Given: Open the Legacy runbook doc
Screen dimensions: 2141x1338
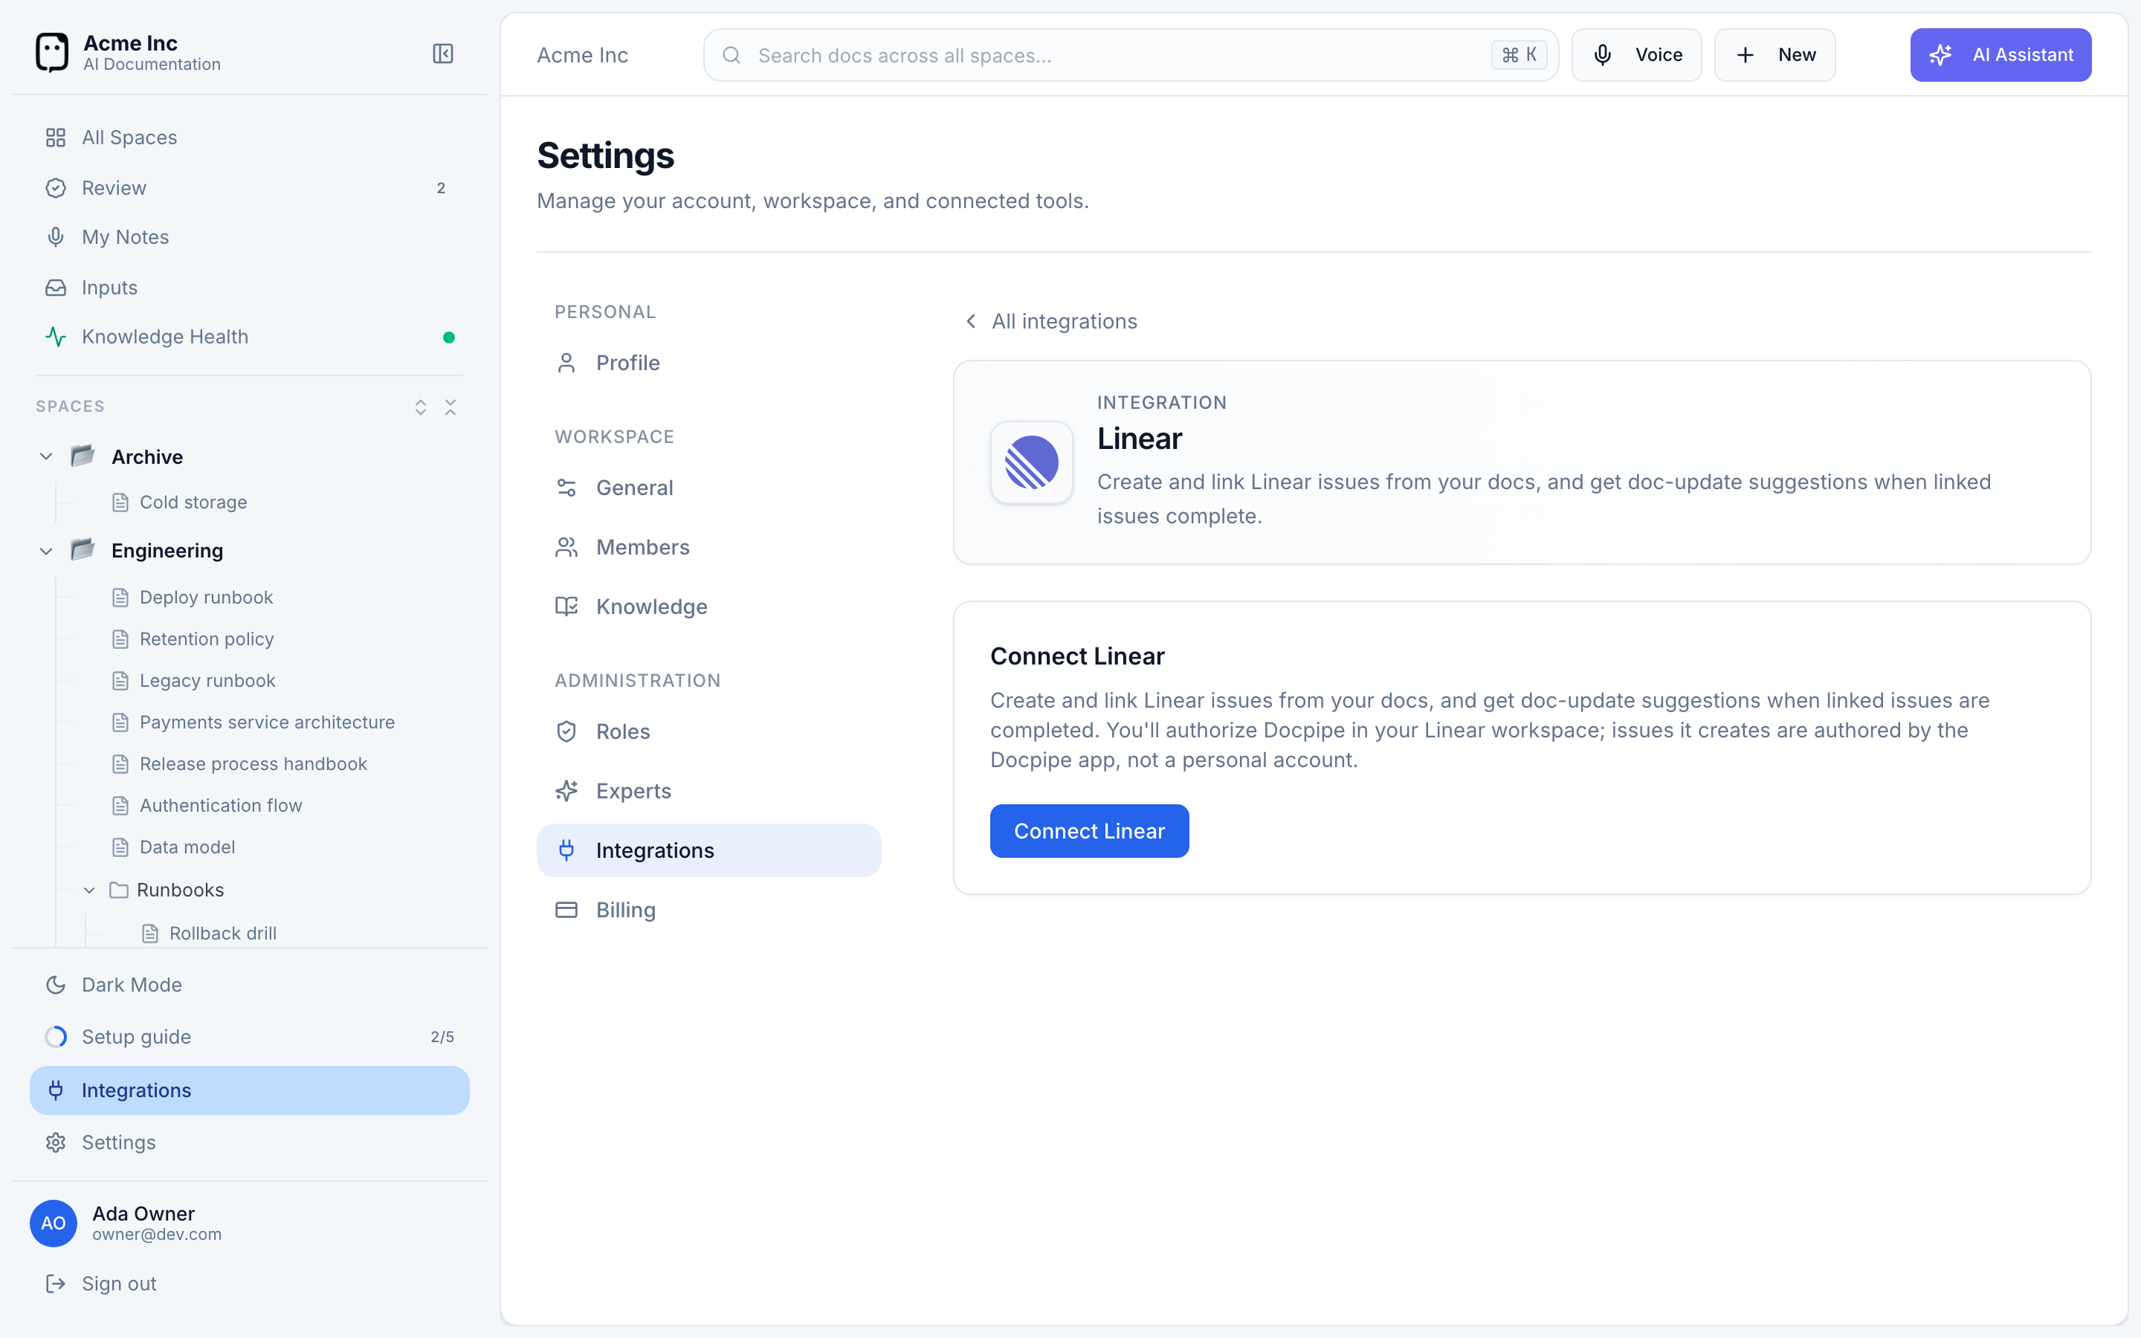Looking at the screenshot, I should click(207, 680).
